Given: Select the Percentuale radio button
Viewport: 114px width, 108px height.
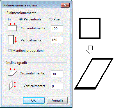Looking at the screenshot, I should tap(21, 19).
